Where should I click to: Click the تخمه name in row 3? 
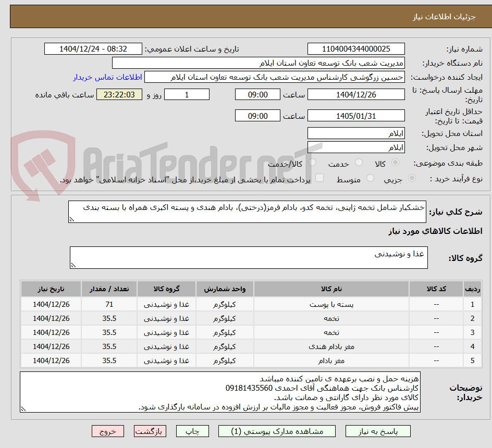pos(331,333)
